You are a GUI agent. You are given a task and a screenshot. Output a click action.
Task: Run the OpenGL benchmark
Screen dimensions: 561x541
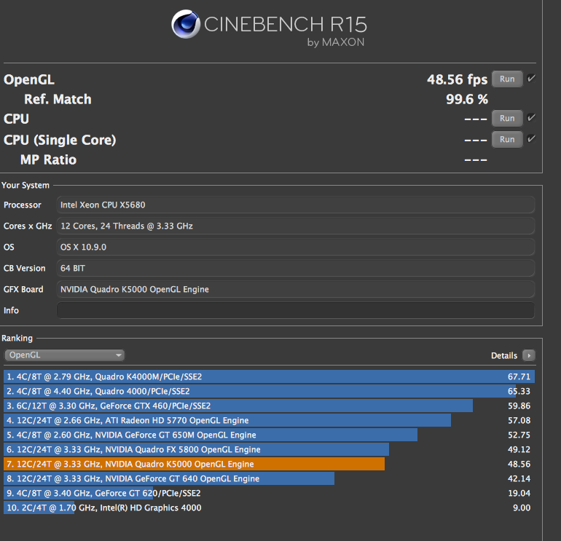click(507, 79)
